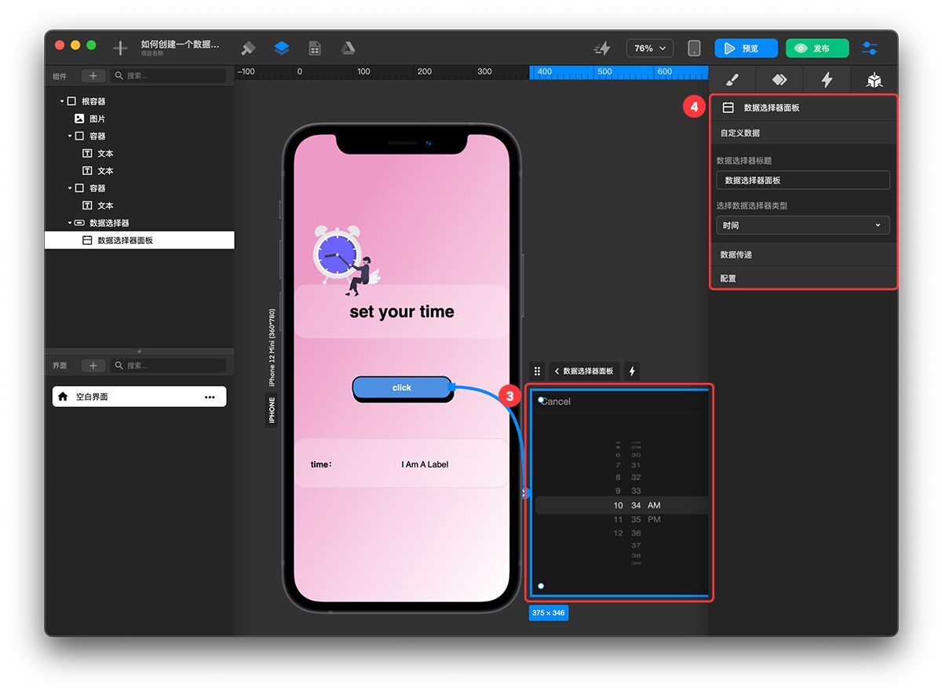Viewport: 942px width, 695px height.
Task: Click the triangle assets icon in top toolbar
Action: (348, 48)
